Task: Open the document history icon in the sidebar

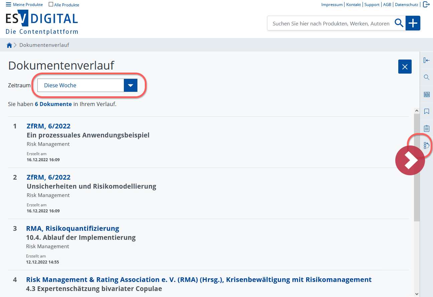Action: pos(426,145)
